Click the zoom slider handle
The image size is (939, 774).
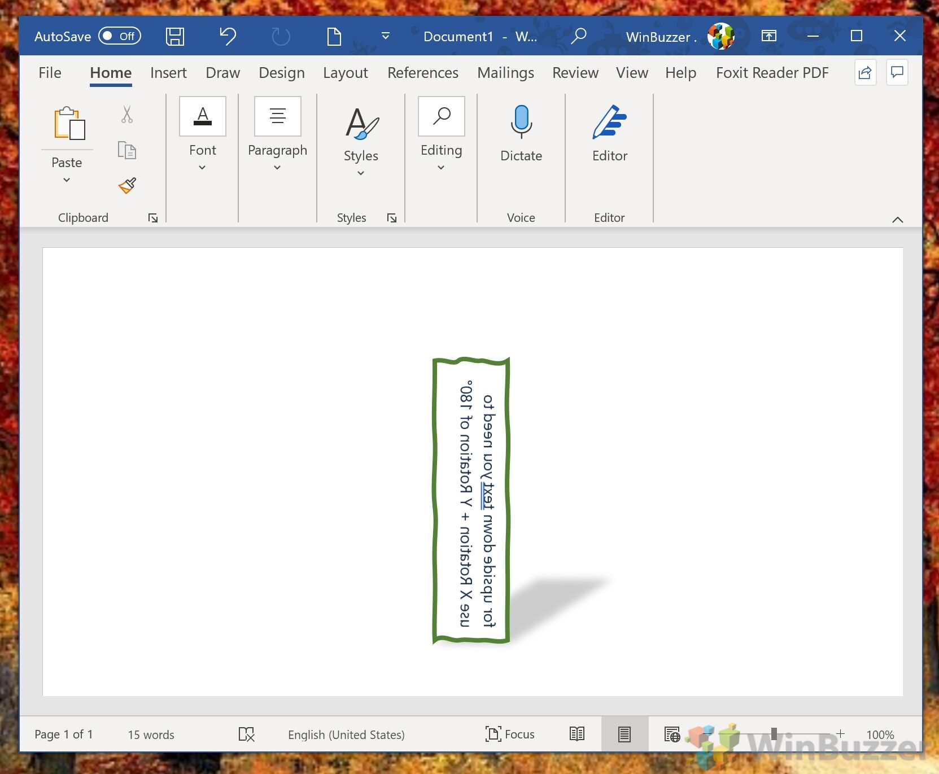pos(774,734)
